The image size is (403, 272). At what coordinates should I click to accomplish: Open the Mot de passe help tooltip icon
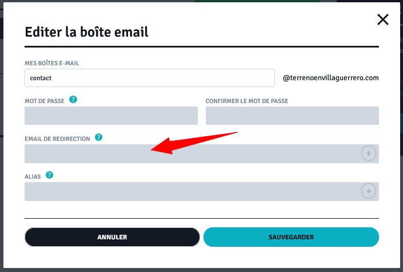point(73,100)
